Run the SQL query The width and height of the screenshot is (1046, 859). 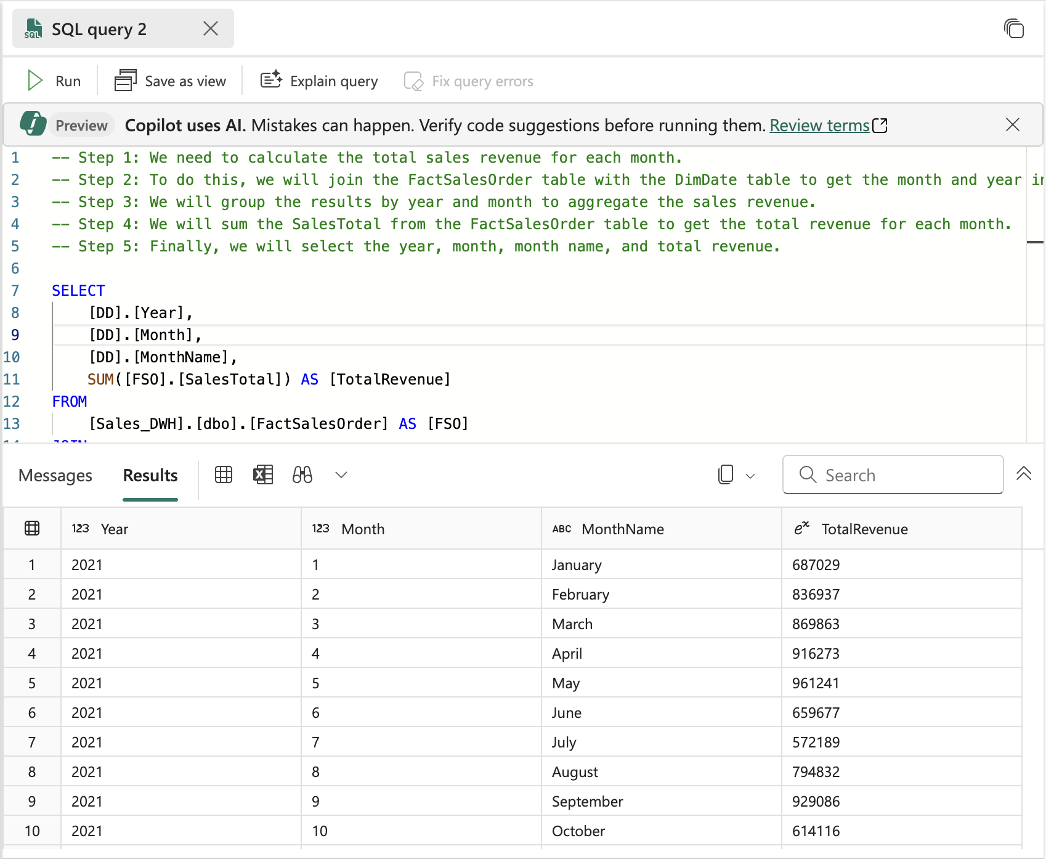(x=54, y=81)
